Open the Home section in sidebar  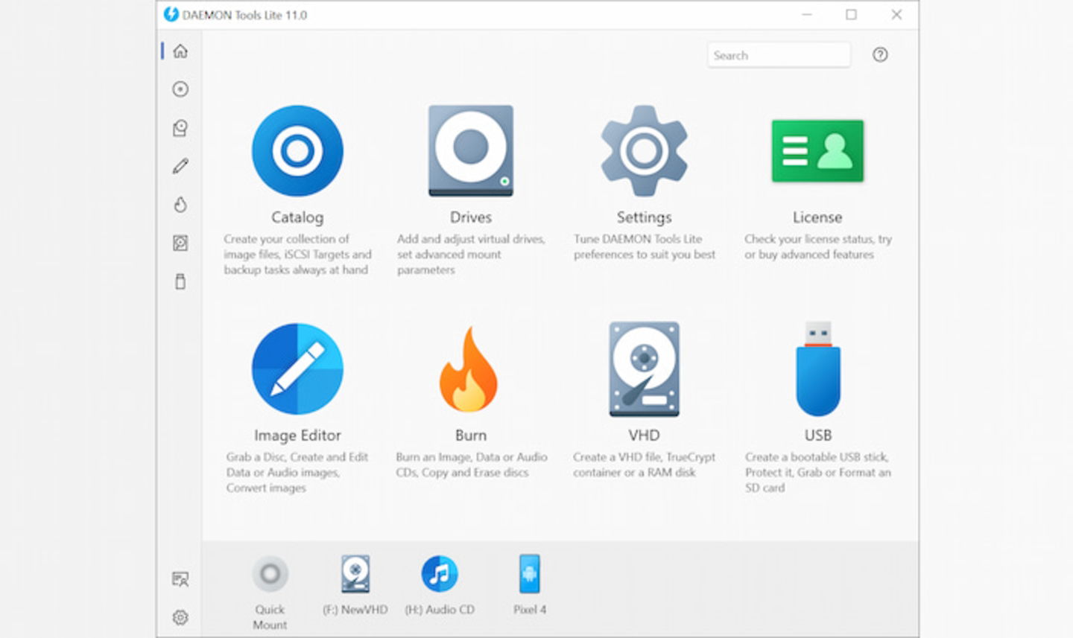(x=180, y=51)
